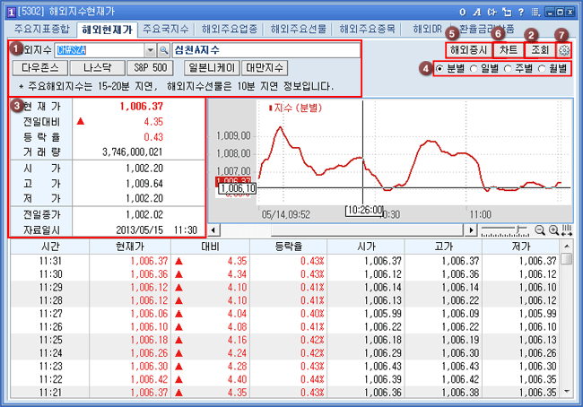Open the index code dropdown arrow
583x407 pixels.
150,50
